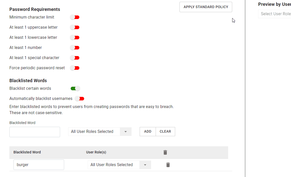Click the empty Blacklisted Word input field
The height and width of the screenshot is (177, 291).
(34, 132)
